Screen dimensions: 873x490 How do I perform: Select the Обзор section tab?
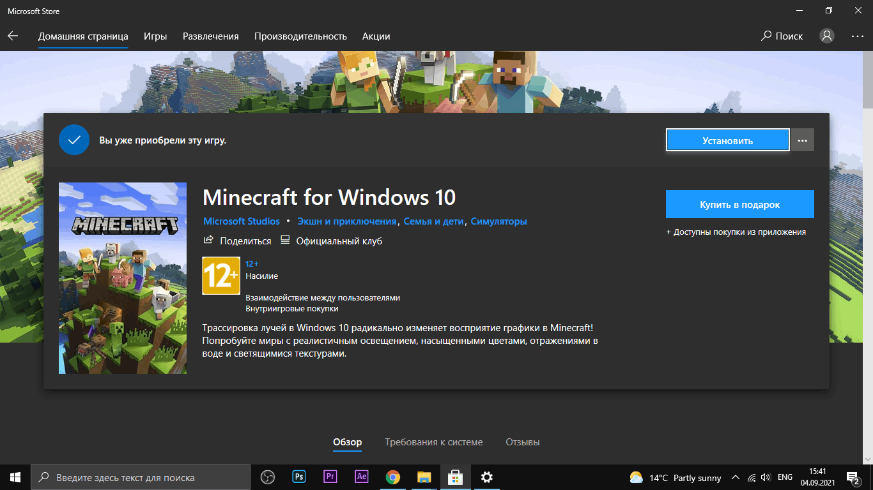348,442
